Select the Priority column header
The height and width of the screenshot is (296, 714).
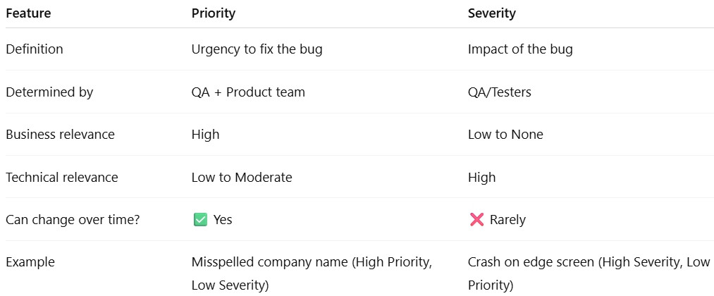213,13
